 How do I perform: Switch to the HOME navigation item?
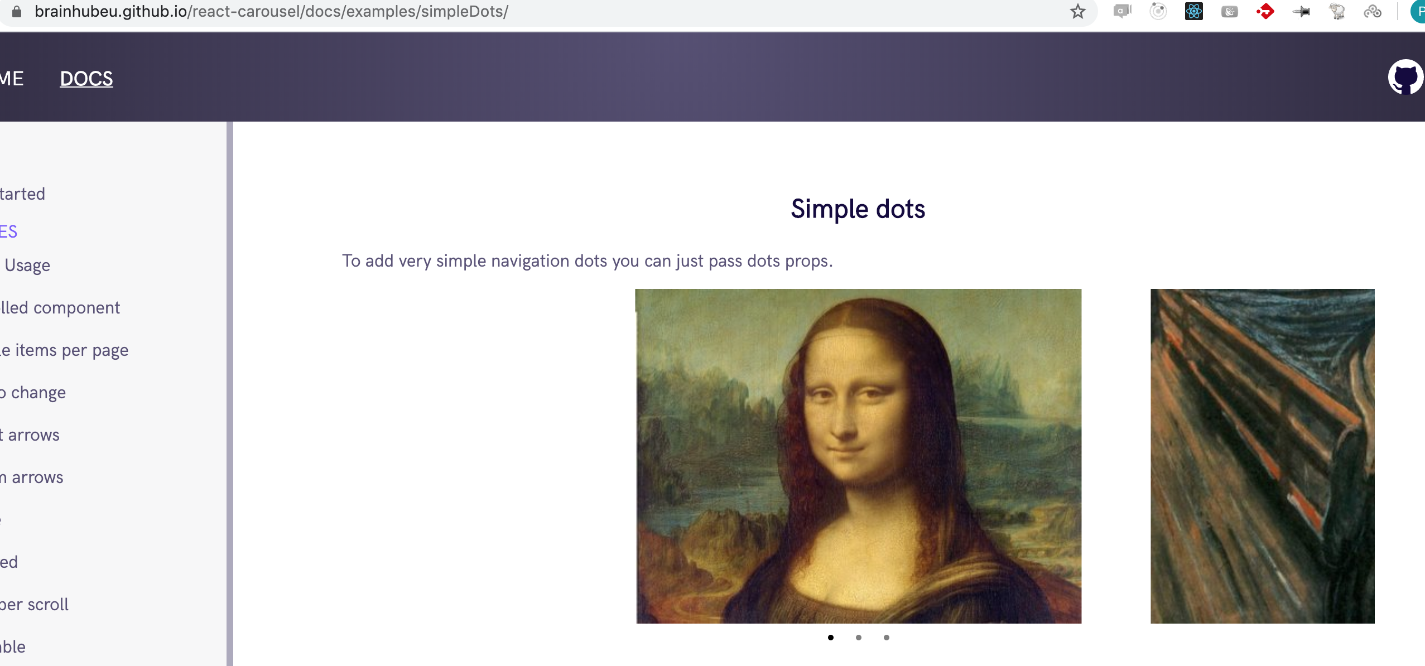click(x=11, y=78)
